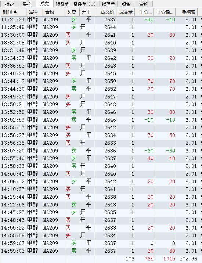Select the 13:57:20 row with -60 loss

pyautogui.click(x=101, y=151)
